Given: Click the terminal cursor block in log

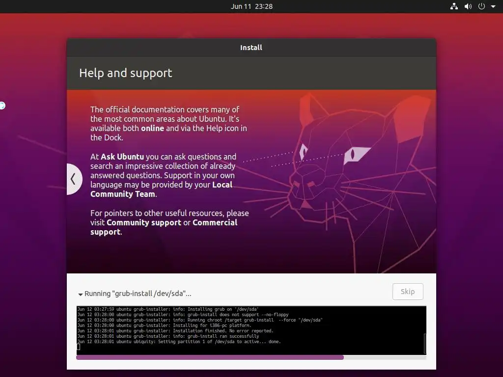Looking at the screenshot, I should (79, 347).
